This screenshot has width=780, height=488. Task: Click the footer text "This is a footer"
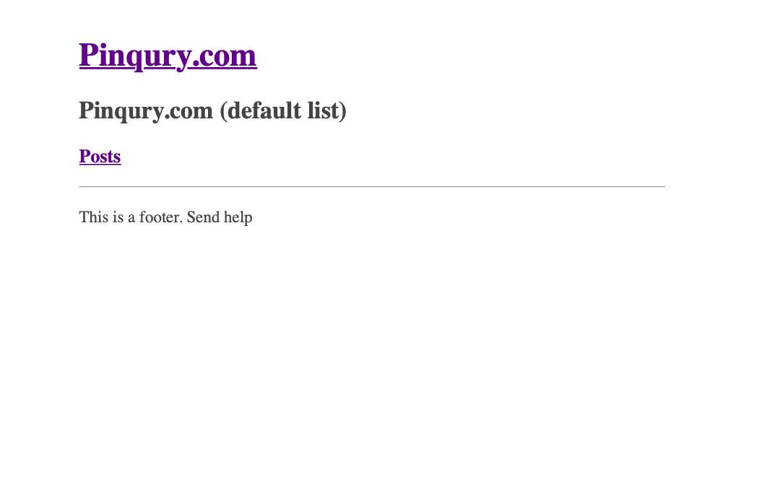point(131,217)
